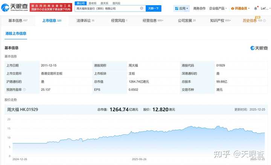The image size is (271, 165).
Task: Click the 天眼一下 search button
Action: click(x=154, y=8)
